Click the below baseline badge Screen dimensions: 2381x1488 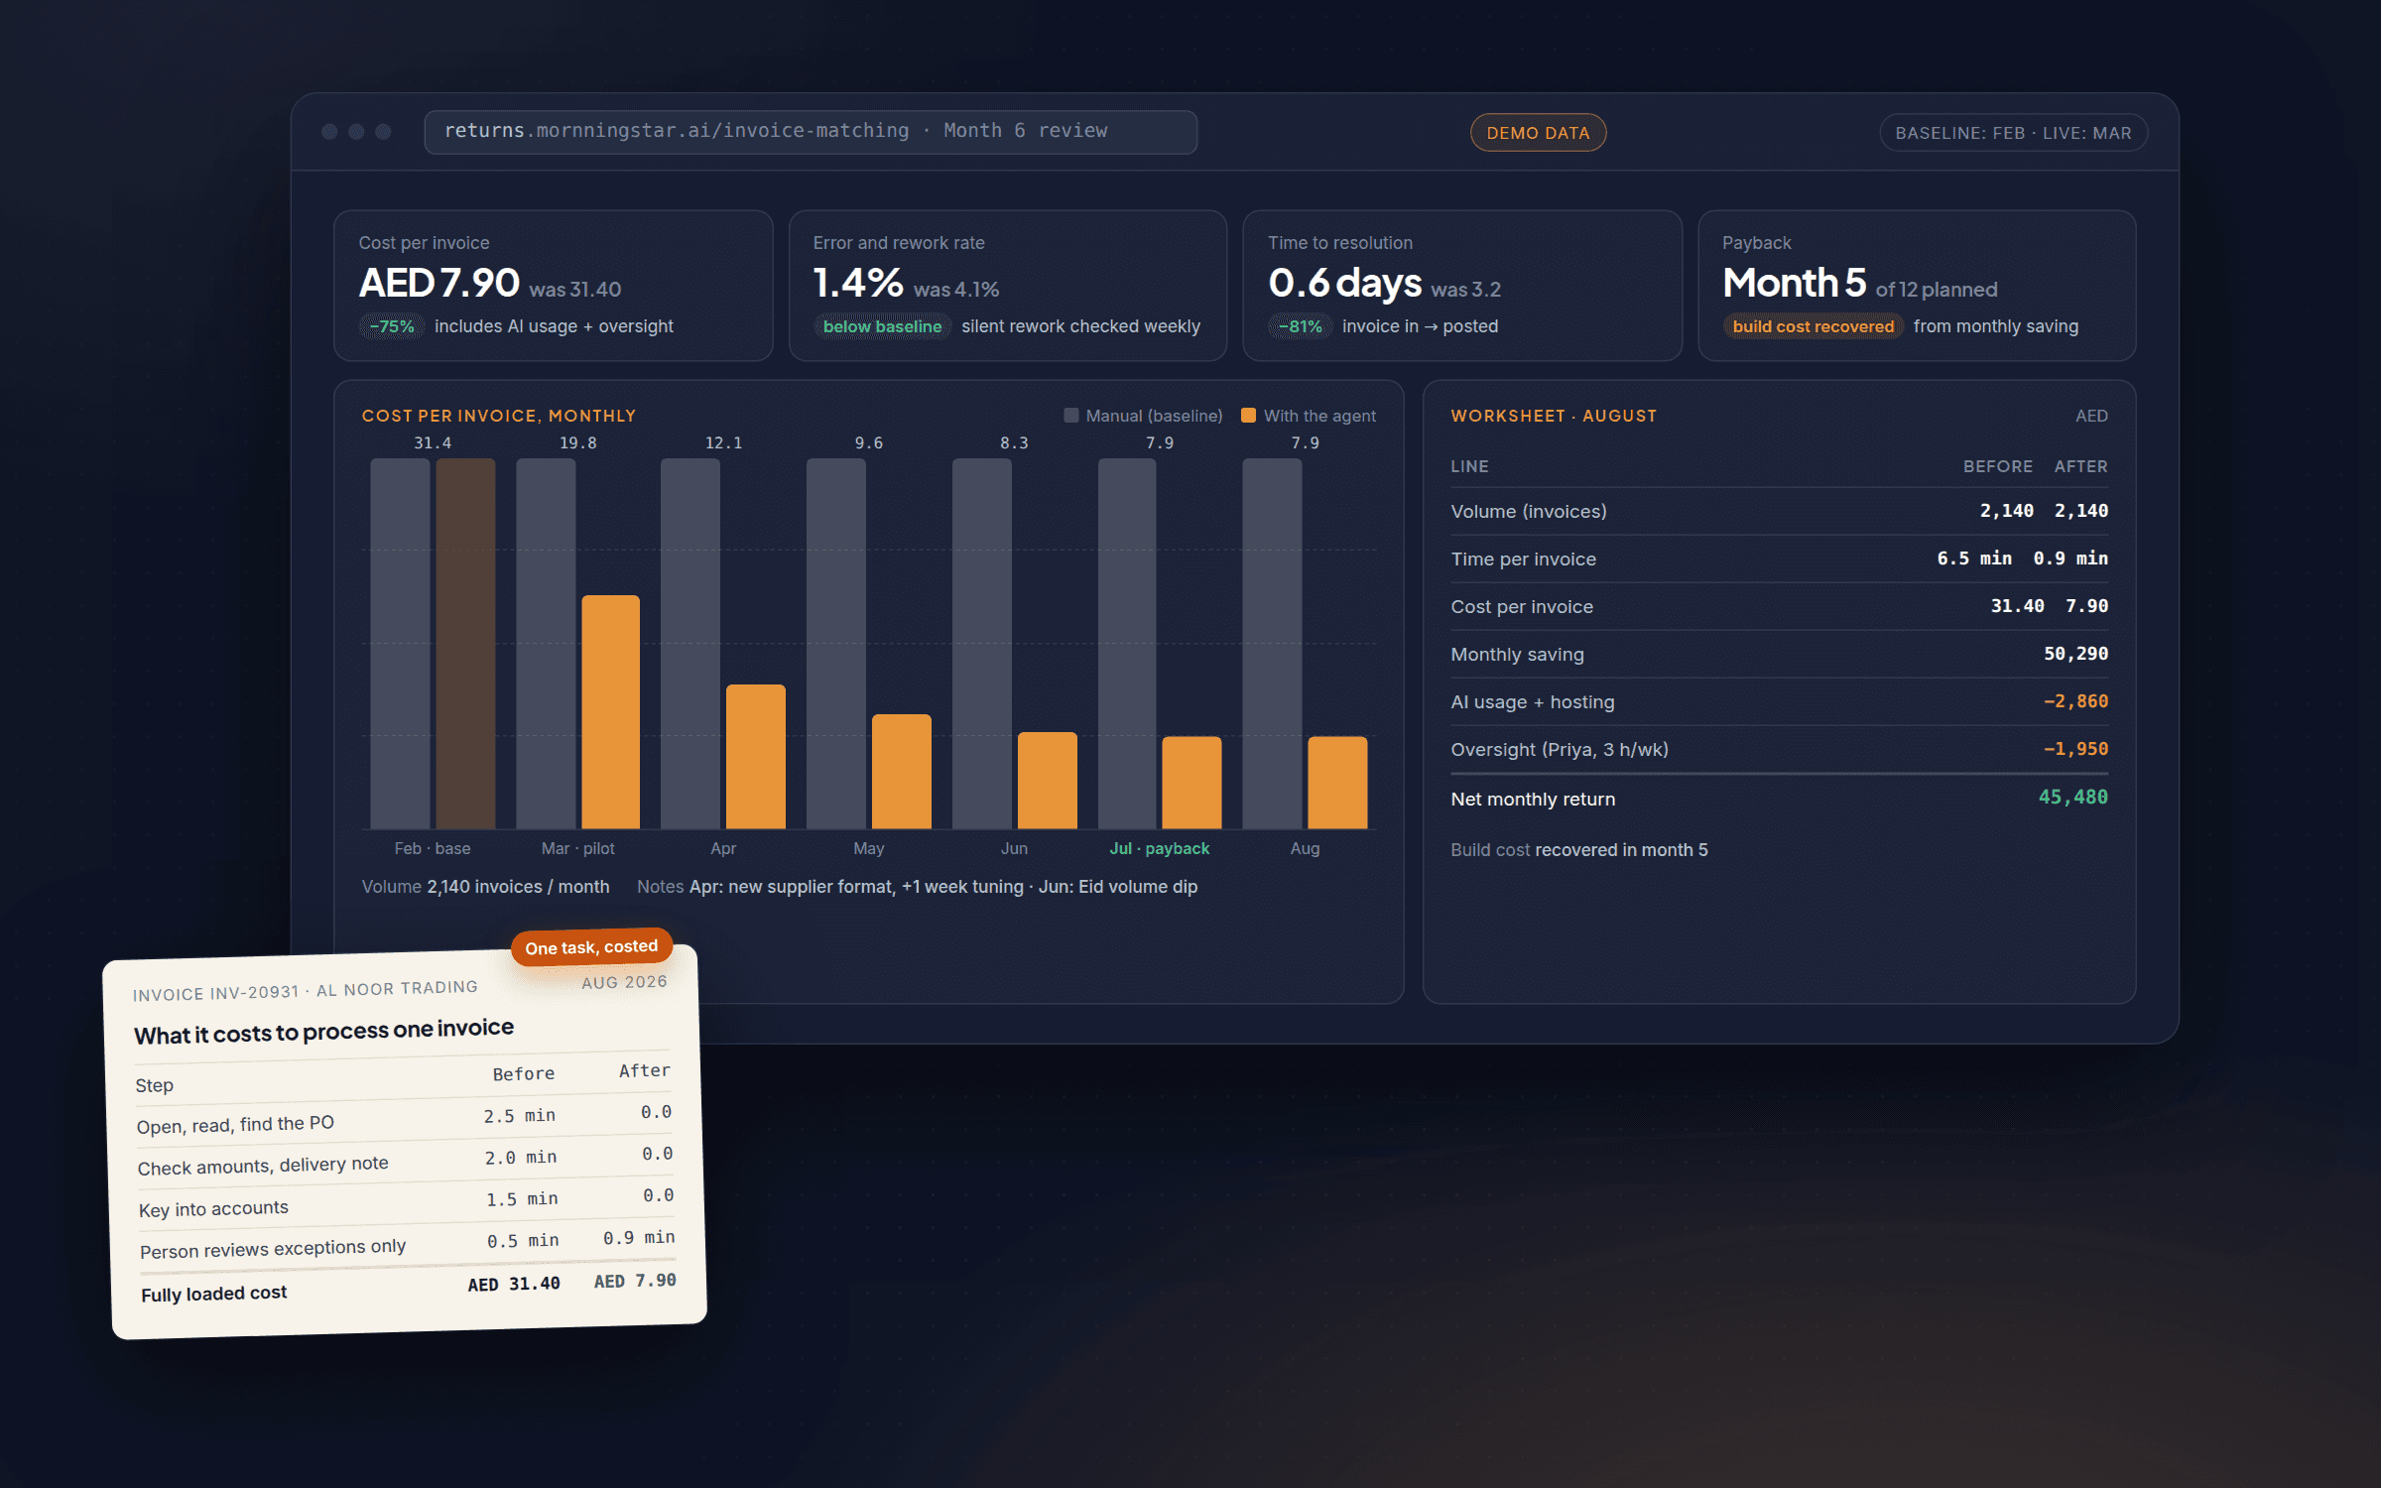[882, 326]
